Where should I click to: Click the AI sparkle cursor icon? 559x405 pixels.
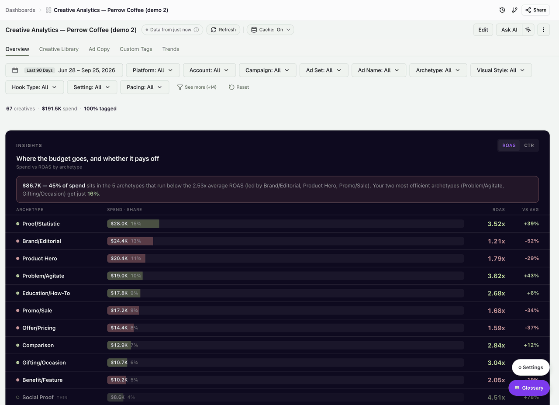(528, 30)
